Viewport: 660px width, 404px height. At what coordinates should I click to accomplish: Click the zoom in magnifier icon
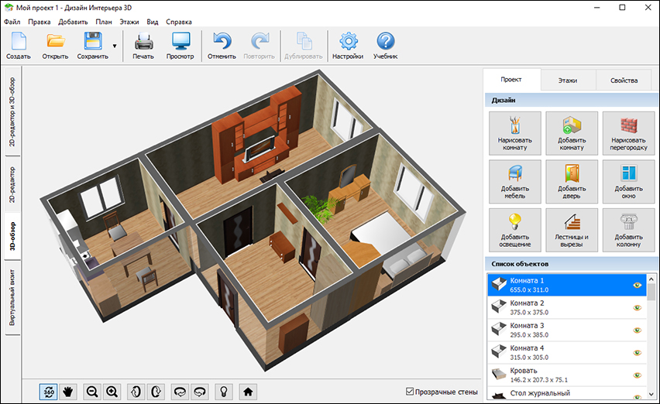(113, 391)
